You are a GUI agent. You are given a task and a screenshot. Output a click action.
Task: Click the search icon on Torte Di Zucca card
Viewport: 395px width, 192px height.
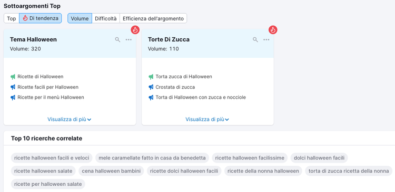pos(255,40)
